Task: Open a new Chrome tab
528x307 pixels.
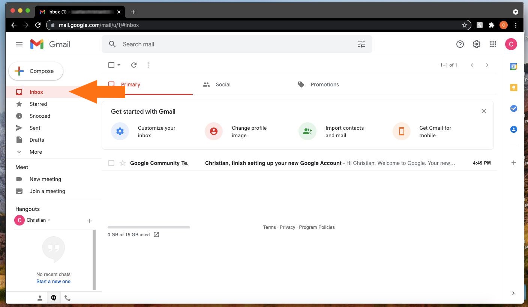Action: click(x=133, y=12)
